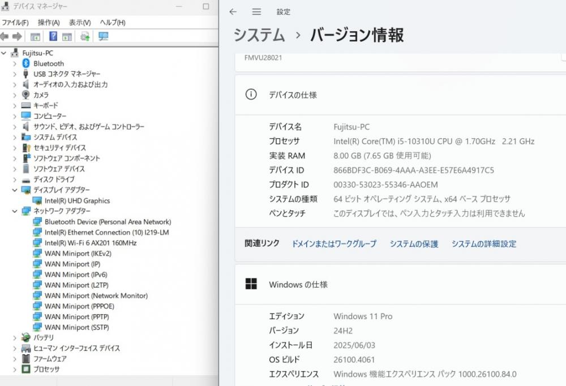Click the OS build value 26100.4061
The width and height of the screenshot is (566, 386).
(x=354, y=359)
